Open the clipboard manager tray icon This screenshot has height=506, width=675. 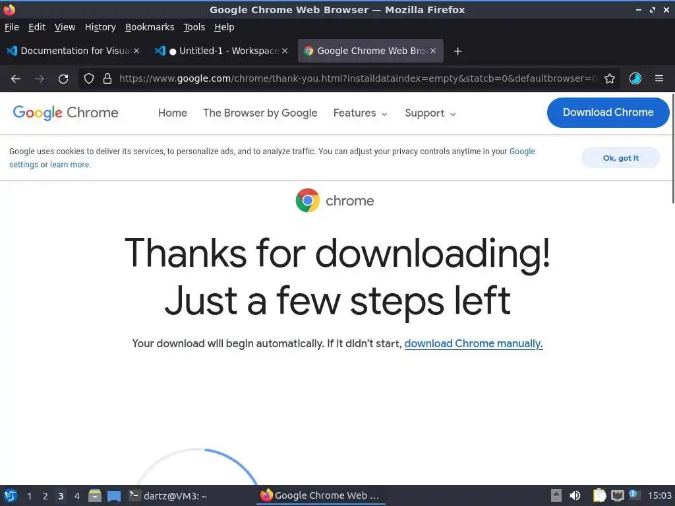599,495
